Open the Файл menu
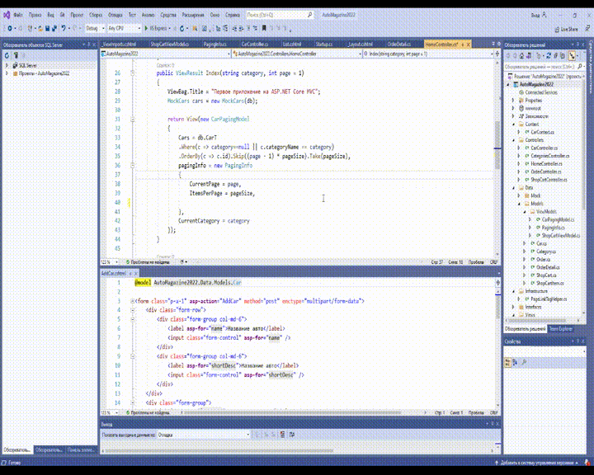Viewport: 594px width, 475px height. pos(18,15)
